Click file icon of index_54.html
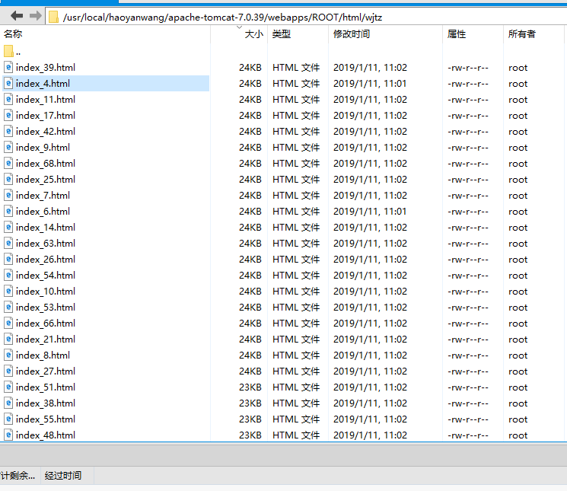The height and width of the screenshot is (491, 567). pos(8,275)
